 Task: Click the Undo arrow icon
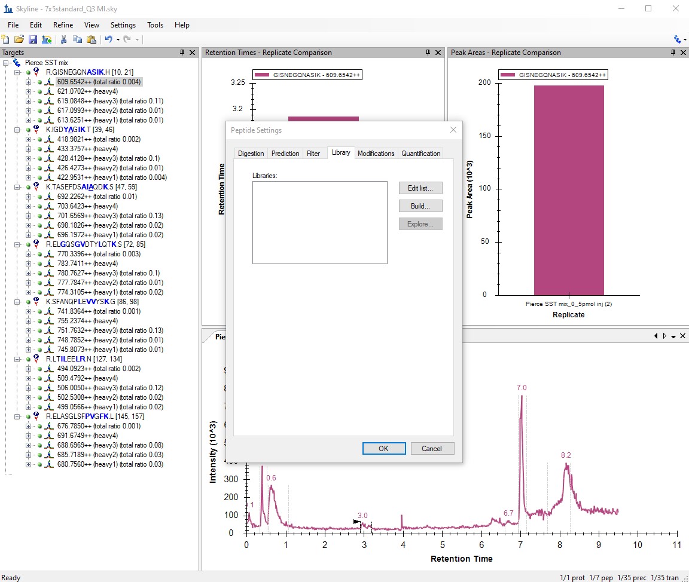[108, 39]
